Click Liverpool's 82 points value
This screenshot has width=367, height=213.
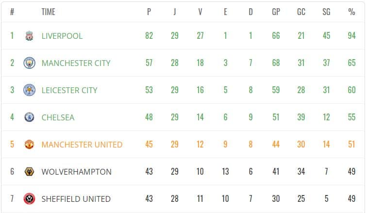coord(149,36)
